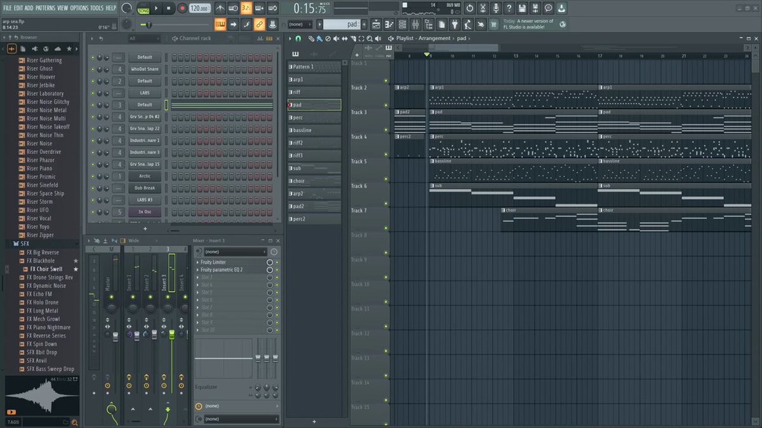This screenshot has height=428, width=762.
Task: Select the bassline pattern in picker
Action: tap(314, 130)
